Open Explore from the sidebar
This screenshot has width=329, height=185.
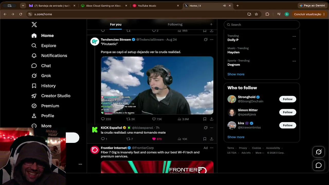tap(44, 45)
